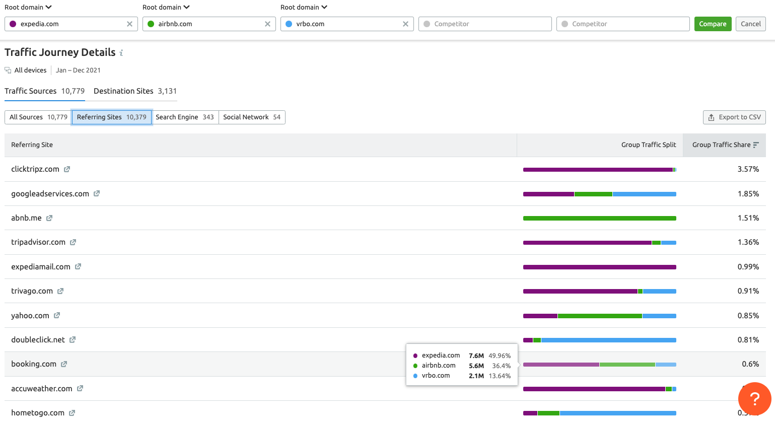The width and height of the screenshot is (775, 424).
Task: Click the airbnb.com domain input
Action: 209,24
